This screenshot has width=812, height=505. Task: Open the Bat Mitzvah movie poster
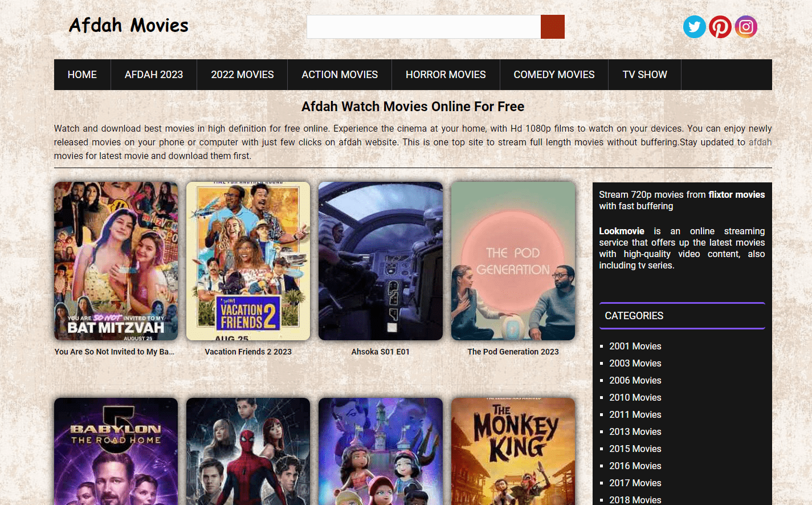tap(116, 261)
